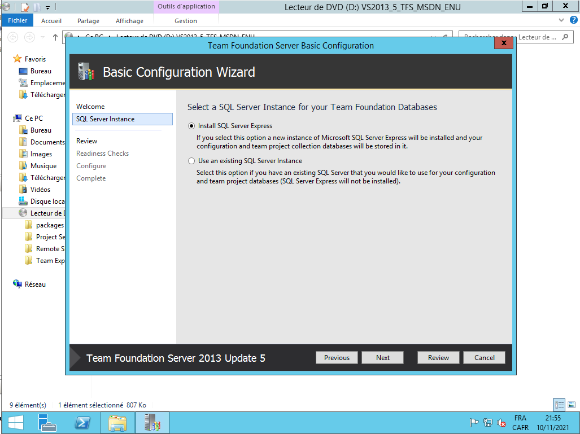Open the Fichier menu
This screenshot has height=434, width=580.
18,21
